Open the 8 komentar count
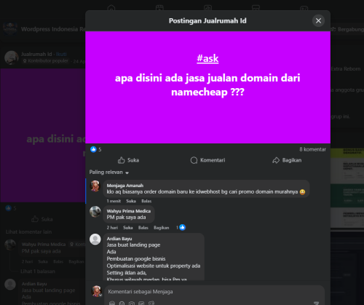The height and width of the screenshot is (305, 364). (312, 149)
